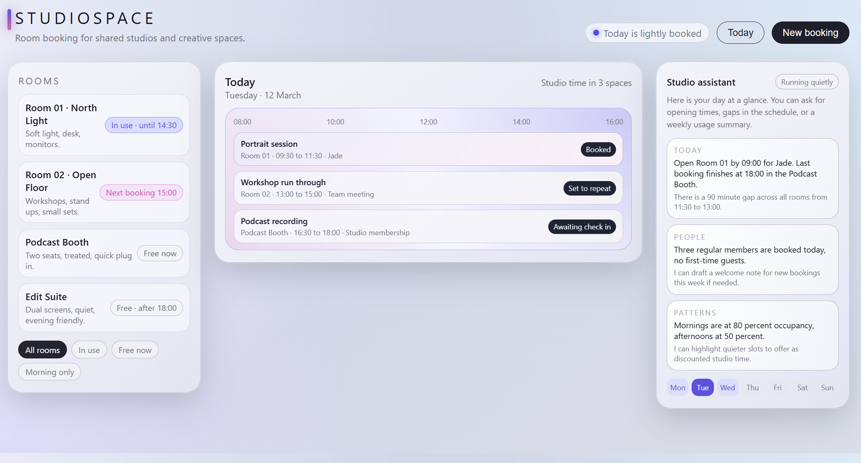861x463 pixels.
Task: Click the Edit Suite 'Free · after 18:00' badge
Action: pos(146,308)
